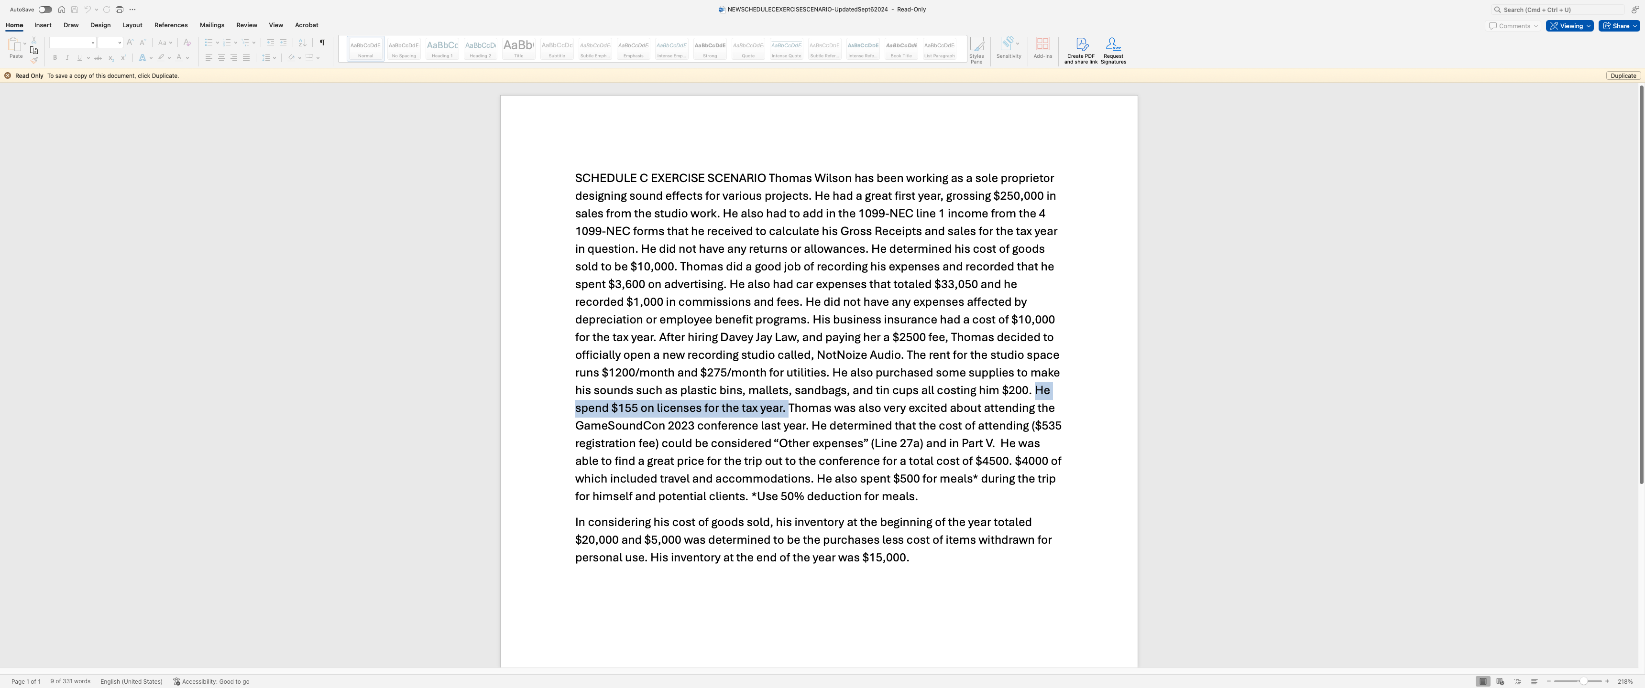Click the Request Signatures icon

click(x=1113, y=51)
